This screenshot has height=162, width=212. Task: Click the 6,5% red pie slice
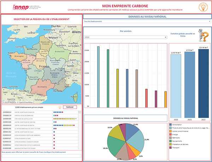click(131, 153)
